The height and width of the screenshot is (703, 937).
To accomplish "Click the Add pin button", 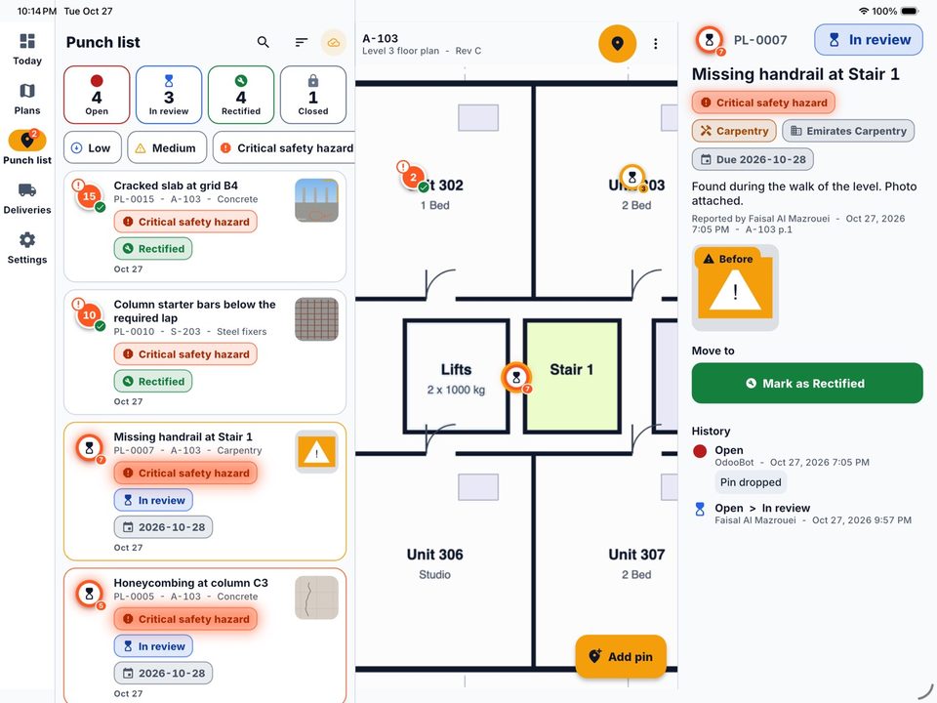I will (621, 656).
